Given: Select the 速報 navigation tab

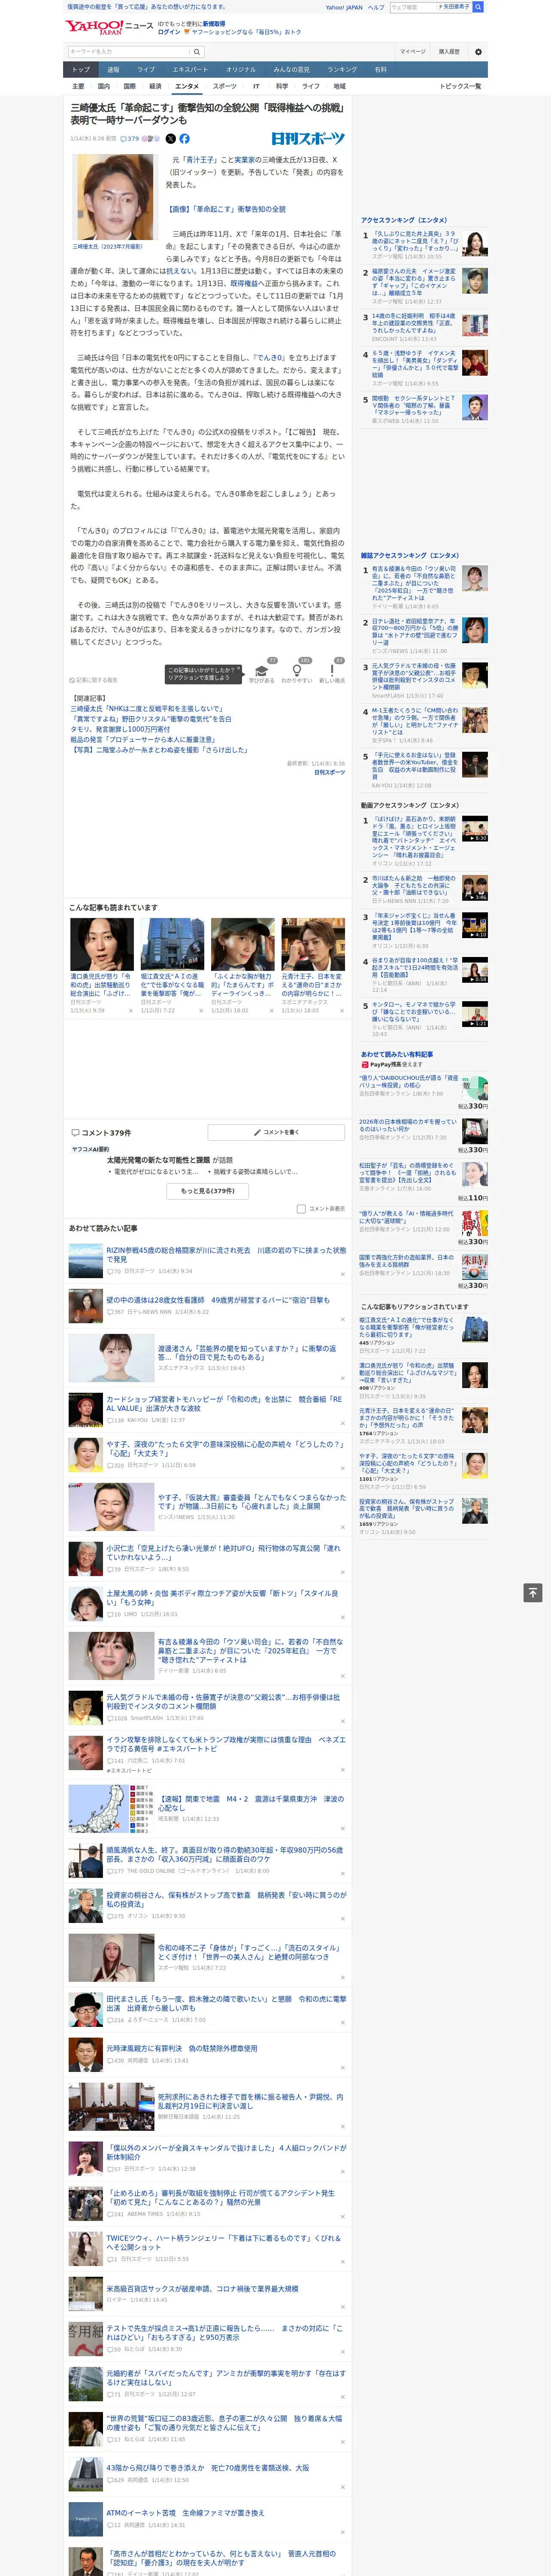Looking at the screenshot, I should [113, 70].
